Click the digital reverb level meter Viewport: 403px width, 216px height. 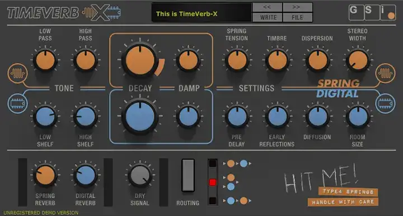point(108,182)
